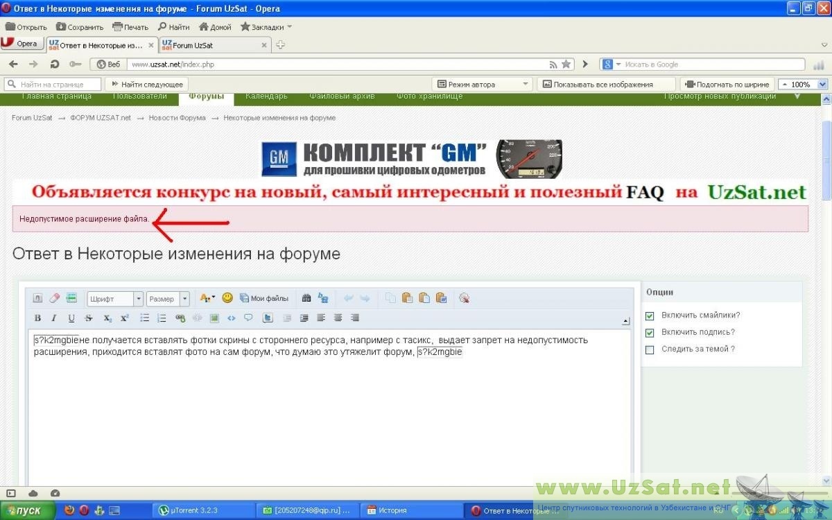Reload the page in Opera
Screen dimensions: 832x520
55,64
